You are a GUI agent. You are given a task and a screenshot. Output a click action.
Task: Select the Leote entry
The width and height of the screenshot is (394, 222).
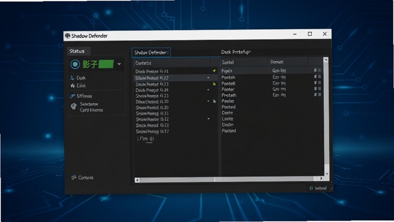(228, 118)
